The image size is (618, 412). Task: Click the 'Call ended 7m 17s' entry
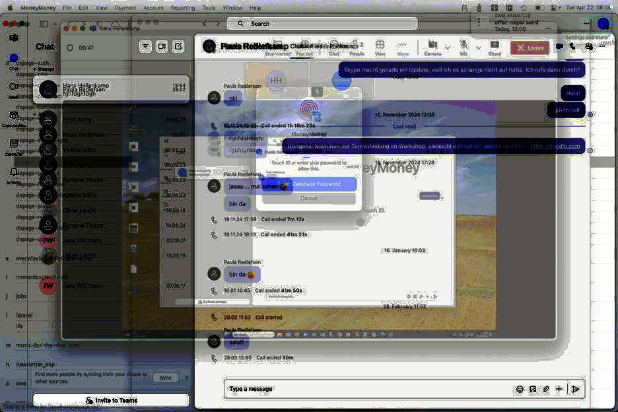pyautogui.click(x=283, y=219)
